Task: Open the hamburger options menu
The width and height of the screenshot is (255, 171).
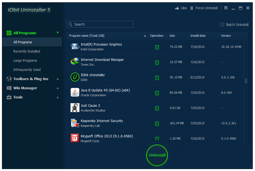Action: tap(226, 8)
